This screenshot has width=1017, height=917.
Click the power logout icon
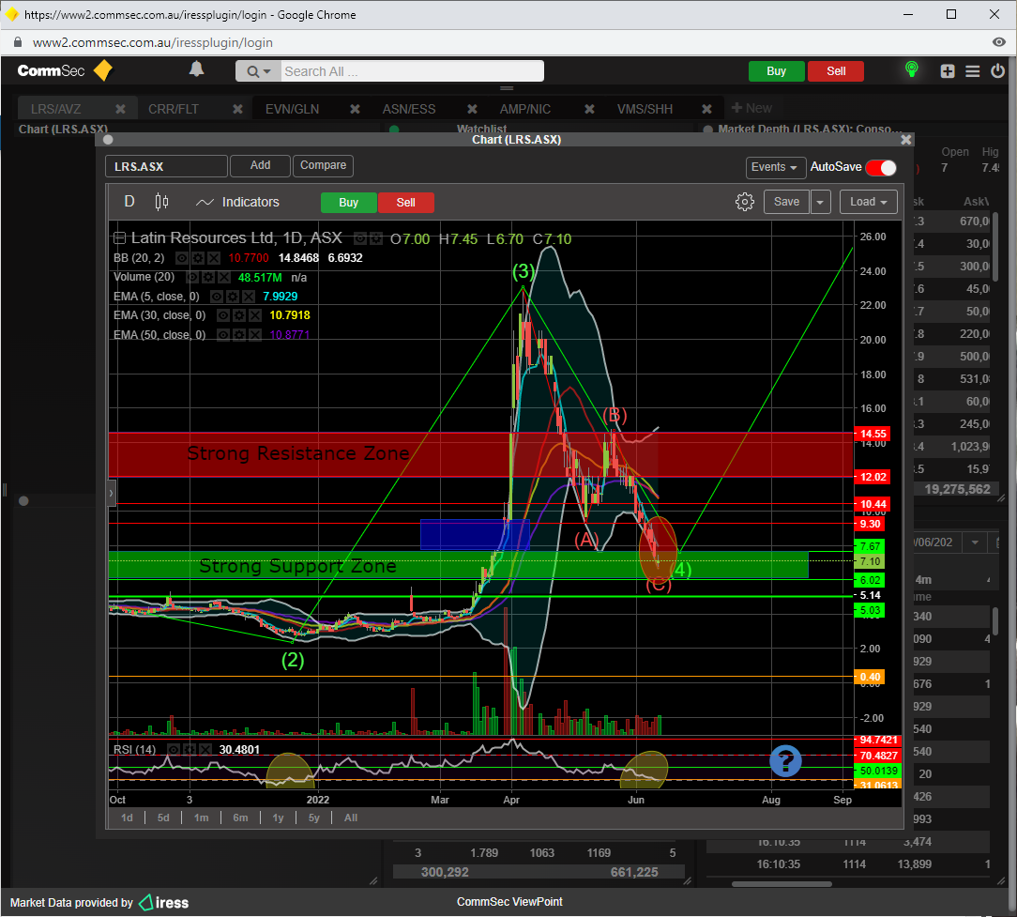coord(997,71)
